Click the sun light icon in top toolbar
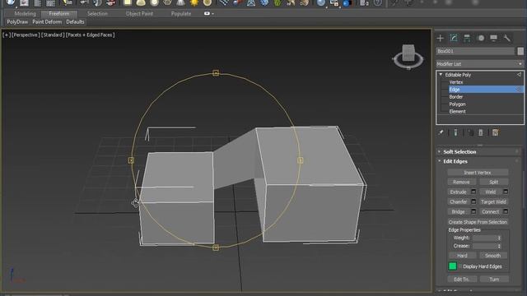Viewport: 527px width, 296px height. (x=194, y=3)
